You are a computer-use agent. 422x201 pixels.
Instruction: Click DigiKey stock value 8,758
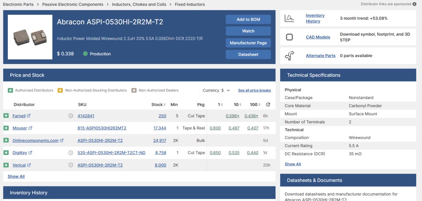tap(161, 153)
